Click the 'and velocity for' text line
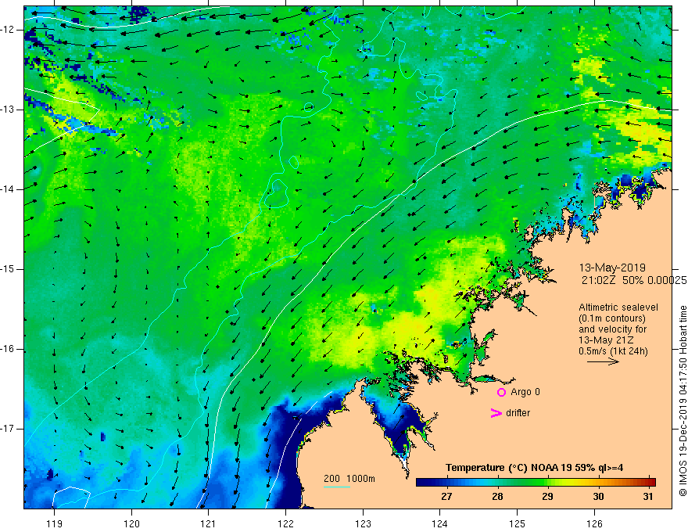This screenshot has width=688, height=532. [612, 329]
